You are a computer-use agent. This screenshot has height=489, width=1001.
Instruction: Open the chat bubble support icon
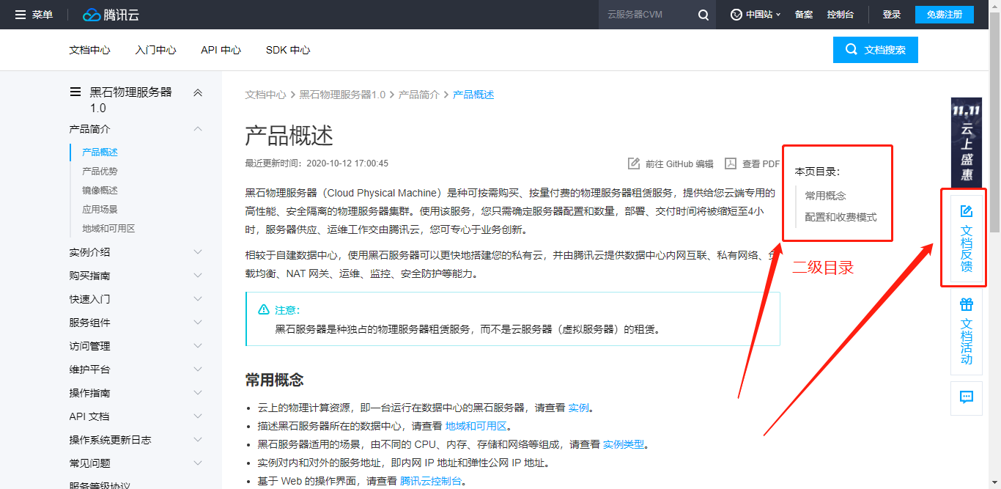pyautogui.click(x=967, y=397)
